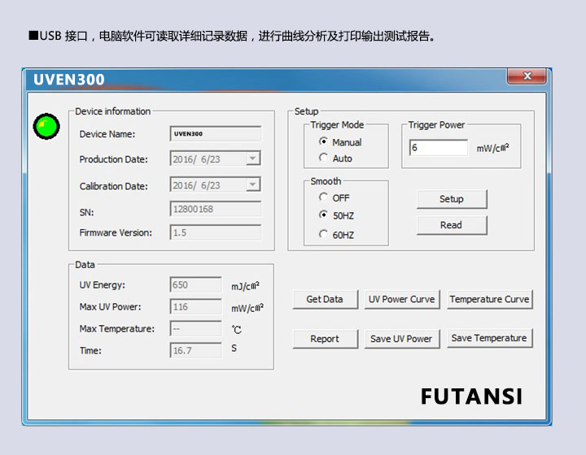Click Save UV Power button
The height and width of the screenshot is (455, 586).
[401, 339]
